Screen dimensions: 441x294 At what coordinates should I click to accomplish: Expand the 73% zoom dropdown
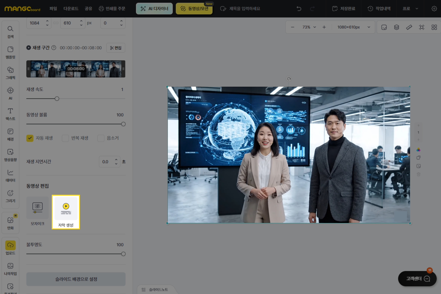(x=309, y=27)
